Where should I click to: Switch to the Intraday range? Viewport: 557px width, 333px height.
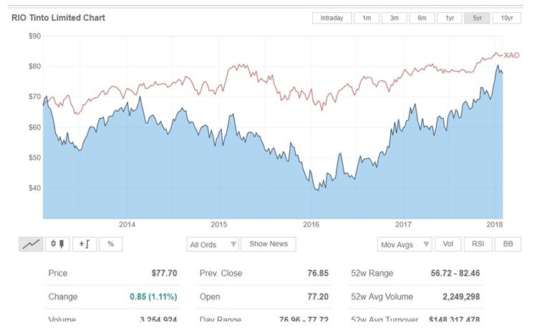[x=331, y=18]
